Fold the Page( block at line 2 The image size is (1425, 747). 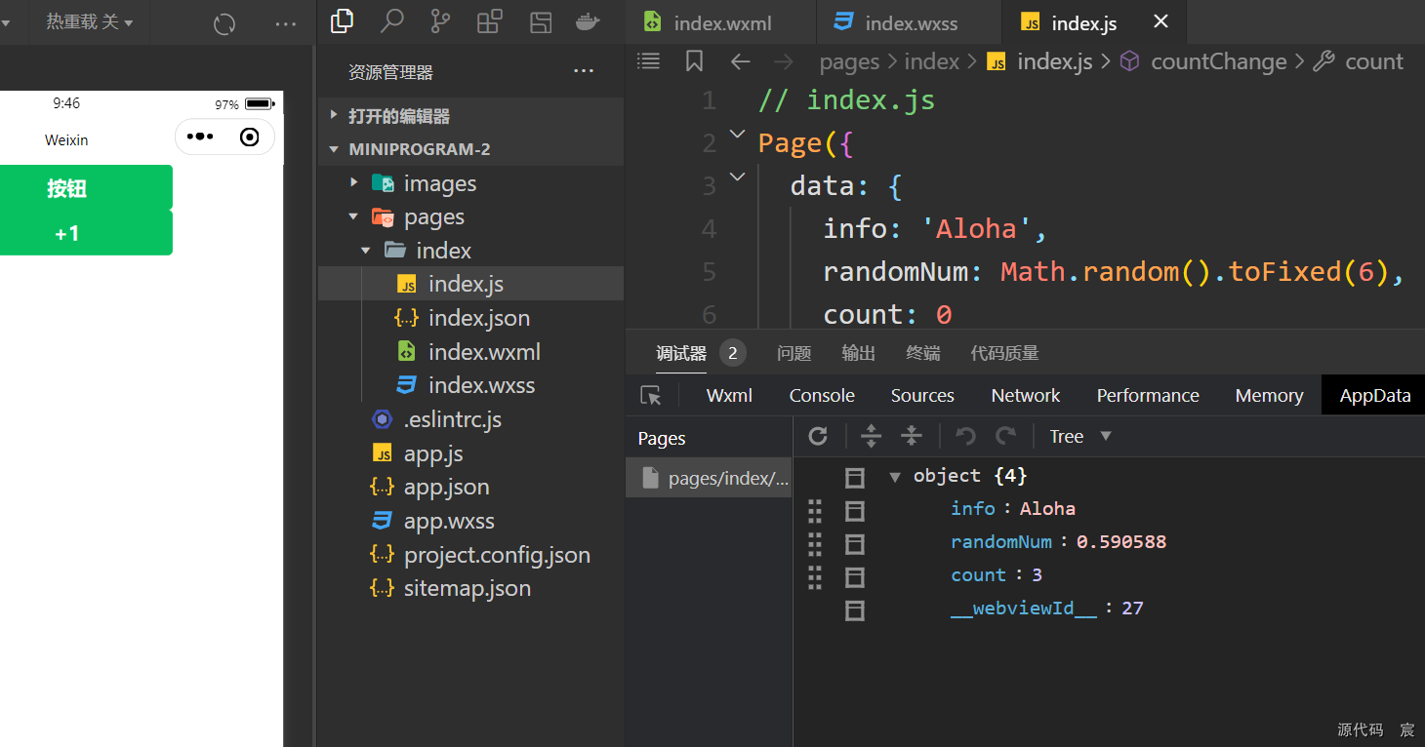(737, 134)
